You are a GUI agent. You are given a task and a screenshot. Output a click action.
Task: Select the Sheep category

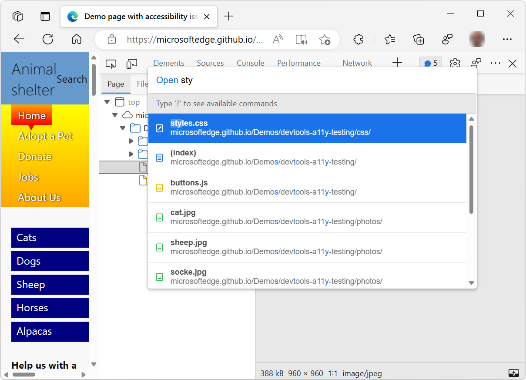pyautogui.click(x=50, y=285)
